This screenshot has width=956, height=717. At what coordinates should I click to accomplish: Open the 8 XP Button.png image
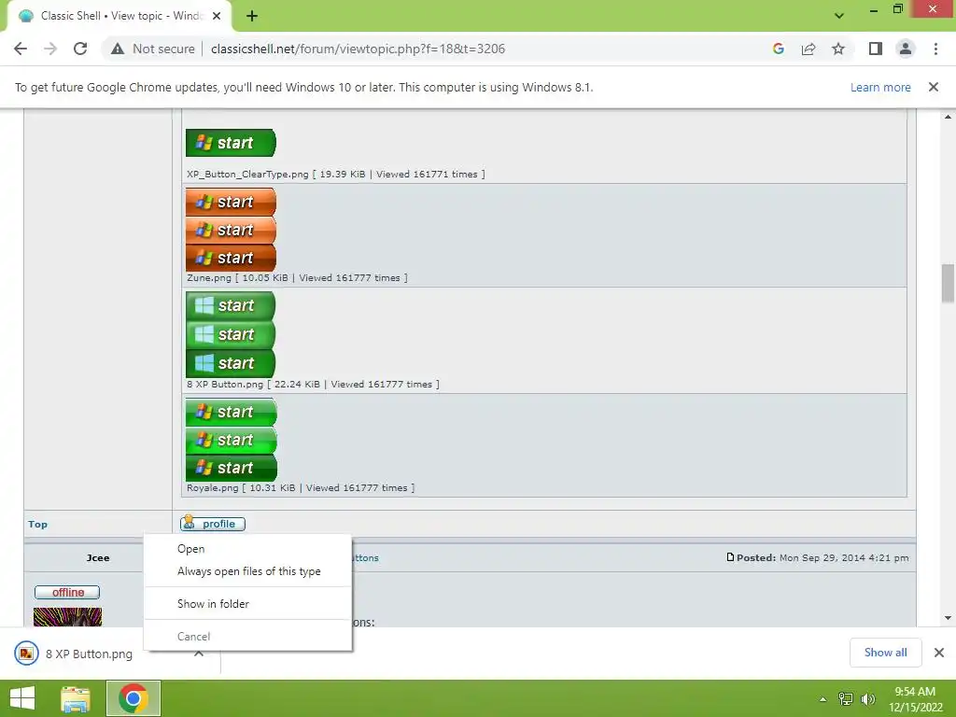tap(231, 335)
